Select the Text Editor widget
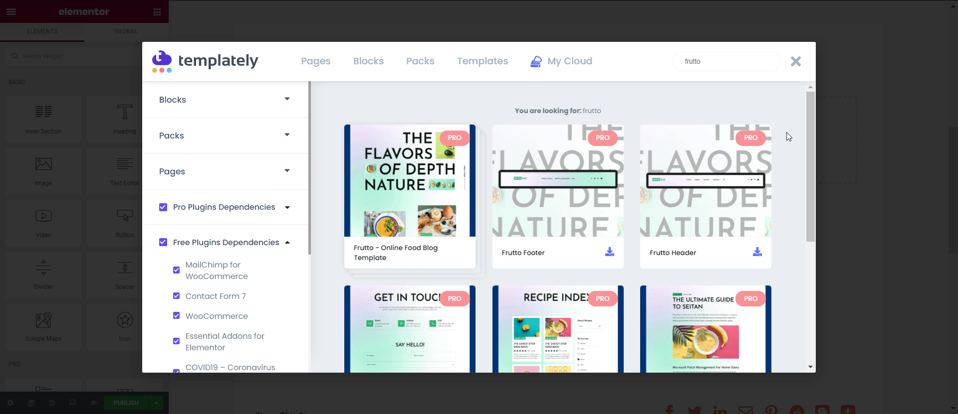The image size is (958, 414). (x=125, y=171)
